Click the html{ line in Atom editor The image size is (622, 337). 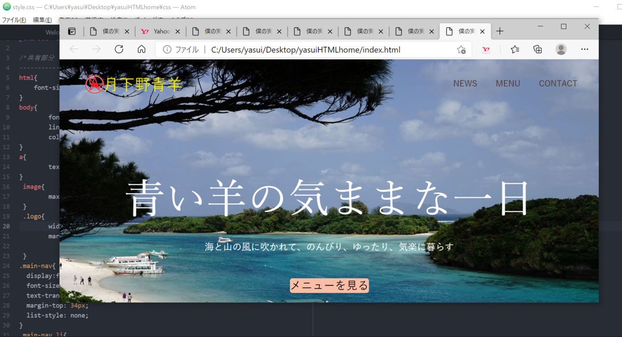click(x=29, y=78)
